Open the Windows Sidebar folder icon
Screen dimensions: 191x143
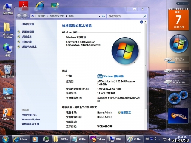click(7, 30)
